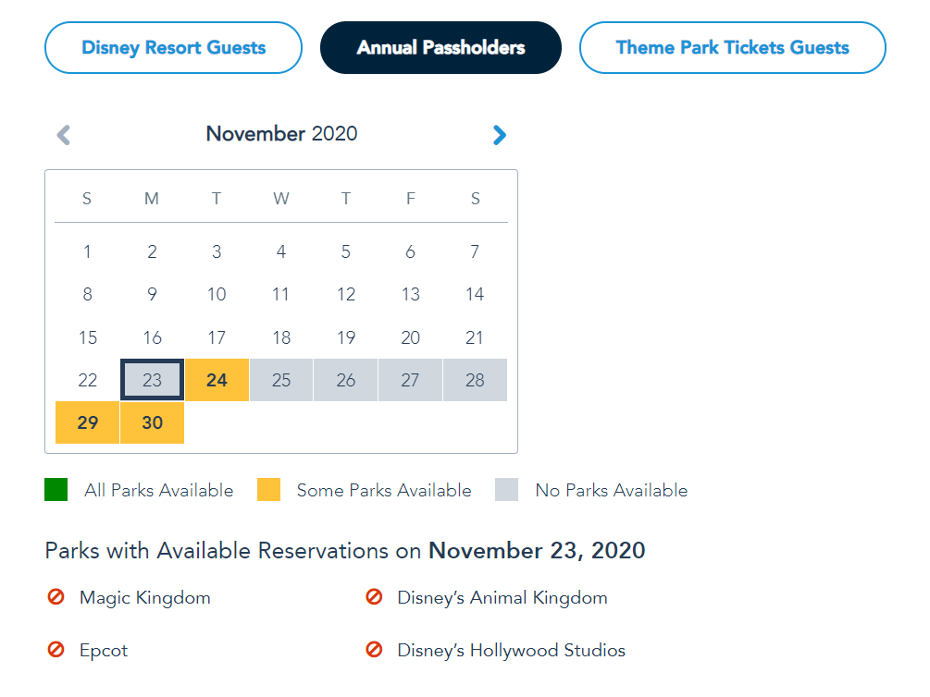This screenshot has height=697, width=930.
Task: Choose November 29 on the calendar
Action: pos(88,422)
